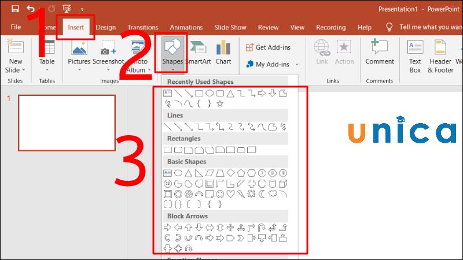Viewport: 463px width, 260px height.
Task: Expand the Screenshot dropdown arrow
Action: pos(108,70)
